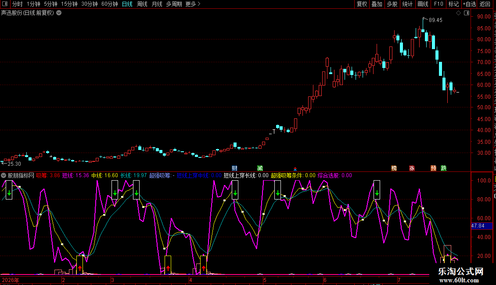Click the 减 holding reduction marker
Image resolution: width=496 pixels, height=285 pixels.
pos(260,168)
